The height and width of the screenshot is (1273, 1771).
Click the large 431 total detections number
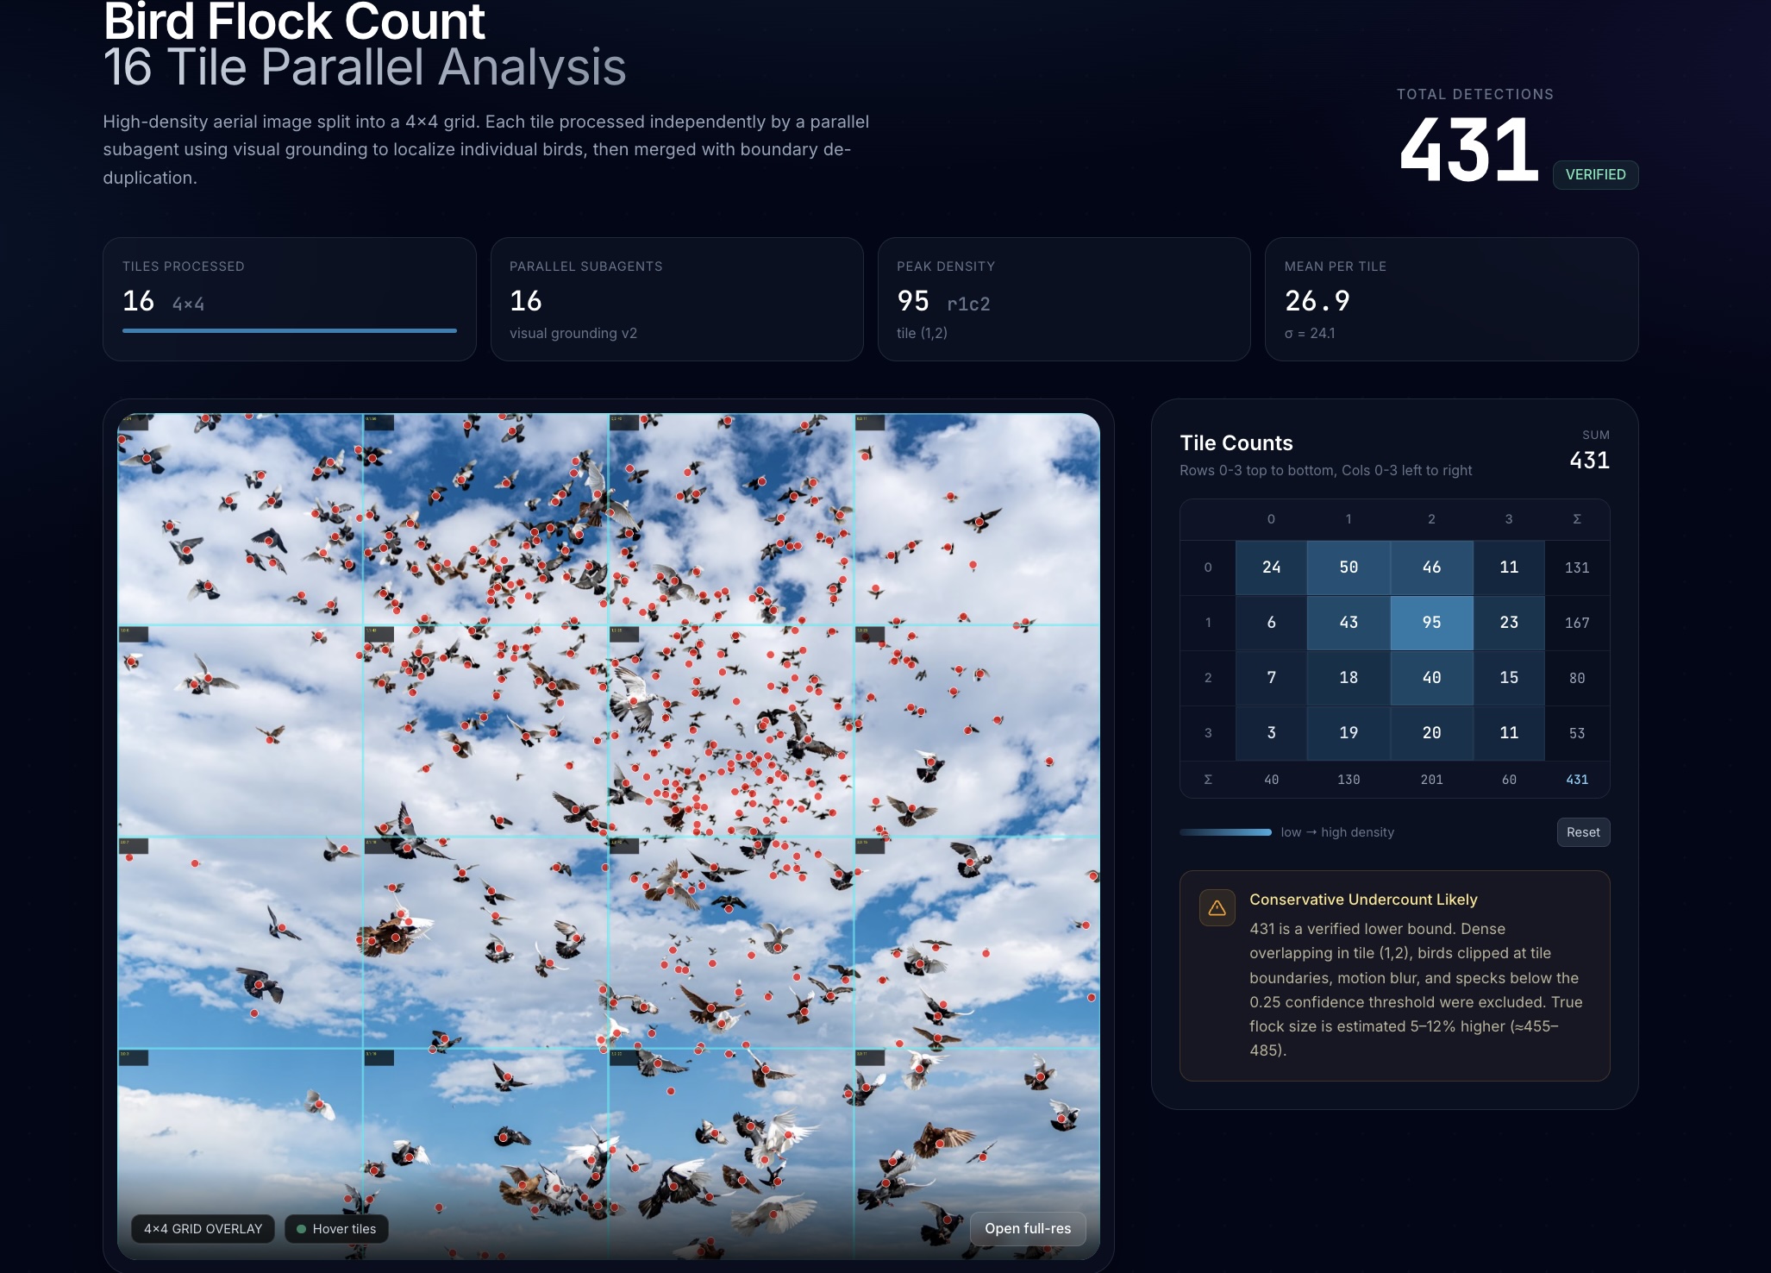click(1468, 151)
